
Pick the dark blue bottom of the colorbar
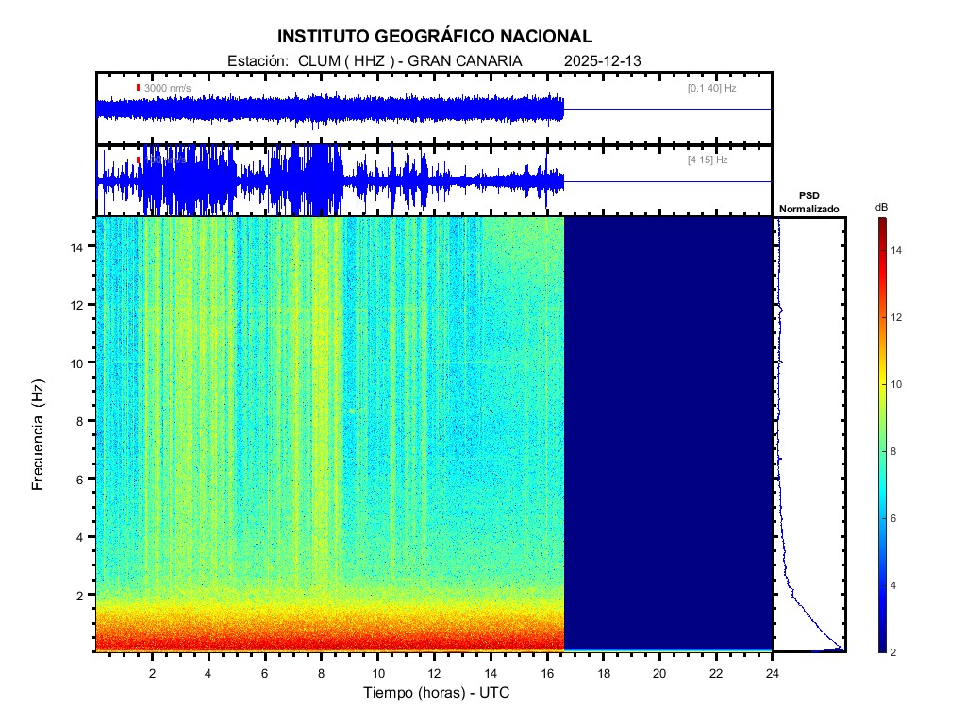tap(881, 646)
